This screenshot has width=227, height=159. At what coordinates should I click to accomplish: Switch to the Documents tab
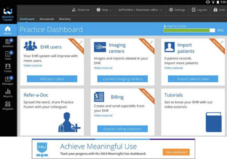pos(47,19)
